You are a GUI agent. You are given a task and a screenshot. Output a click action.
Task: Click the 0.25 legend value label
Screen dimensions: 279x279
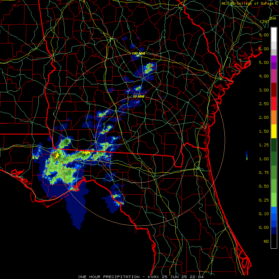[264, 200]
